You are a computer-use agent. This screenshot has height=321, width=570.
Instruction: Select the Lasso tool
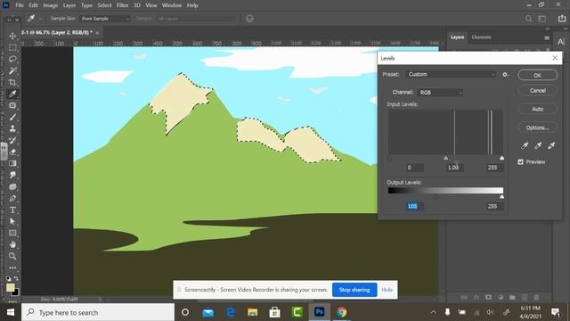(x=12, y=59)
